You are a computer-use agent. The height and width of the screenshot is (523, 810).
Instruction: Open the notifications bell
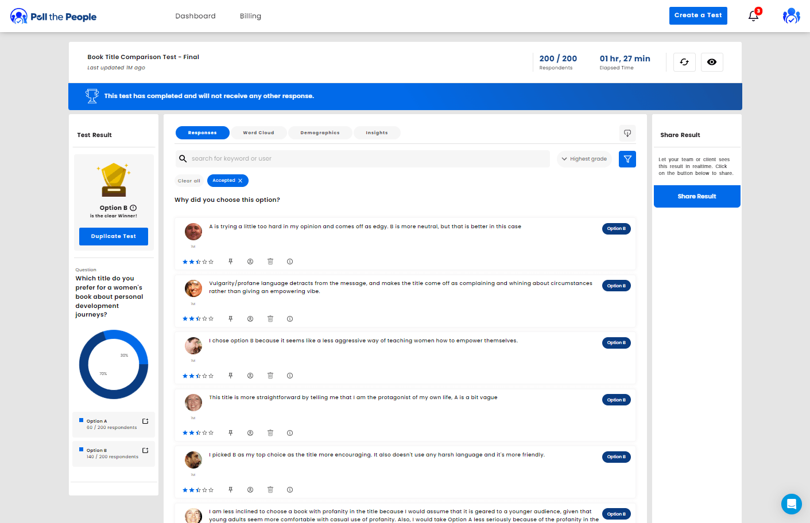click(x=753, y=16)
